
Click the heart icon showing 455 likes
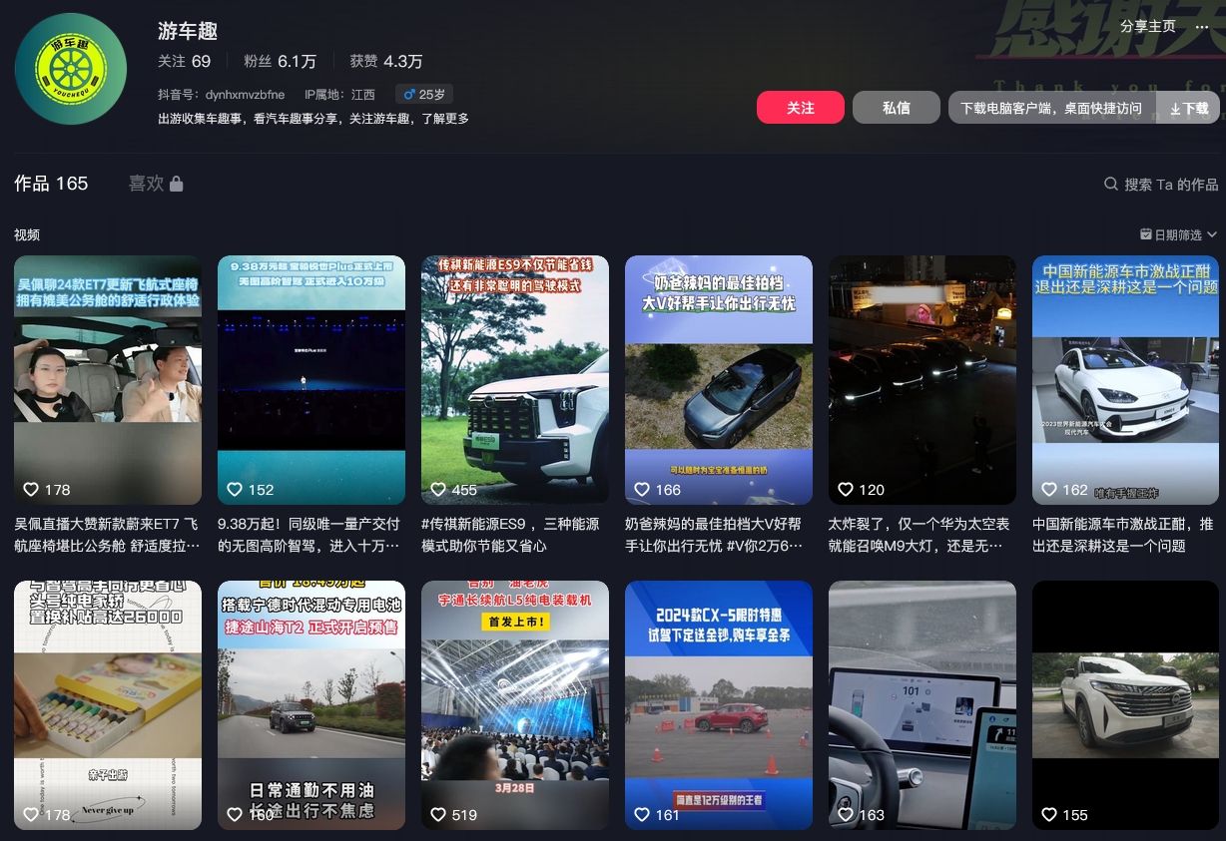coord(438,490)
